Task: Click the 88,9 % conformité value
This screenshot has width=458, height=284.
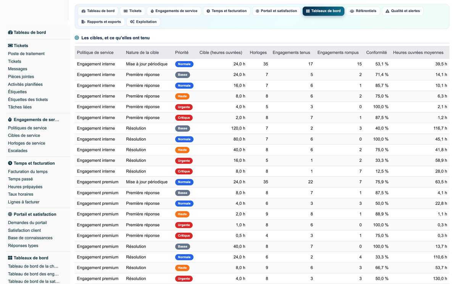Action: pyautogui.click(x=382, y=214)
